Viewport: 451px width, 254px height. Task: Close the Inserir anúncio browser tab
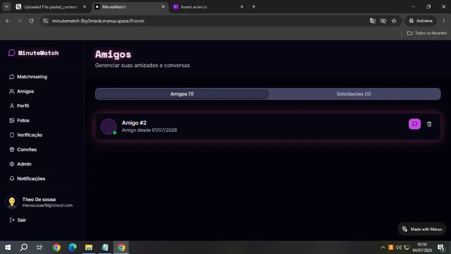pyautogui.click(x=242, y=7)
